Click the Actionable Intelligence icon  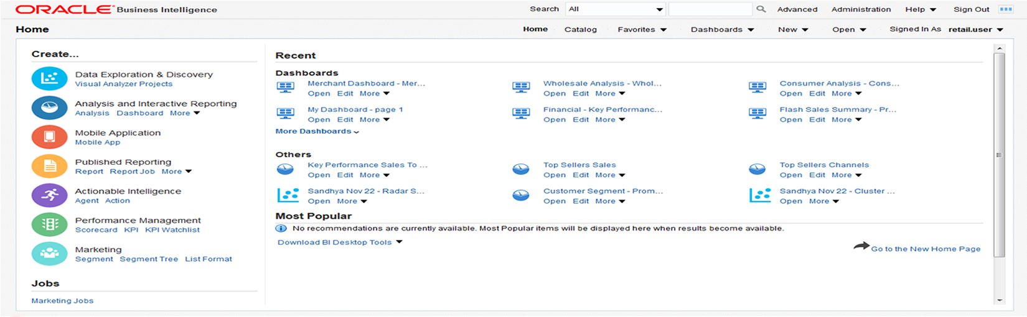tap(49, 195)
